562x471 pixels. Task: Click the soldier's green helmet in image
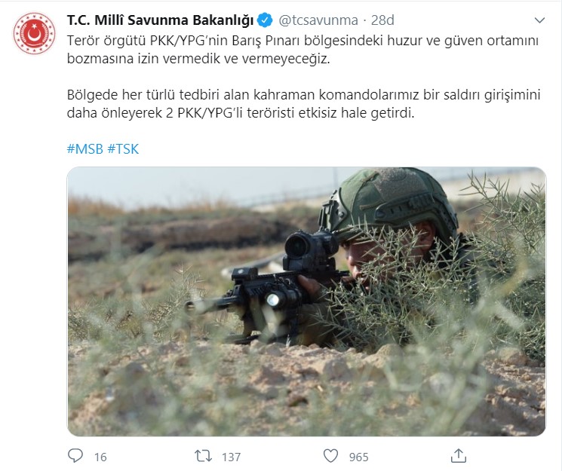click(391, 201)
